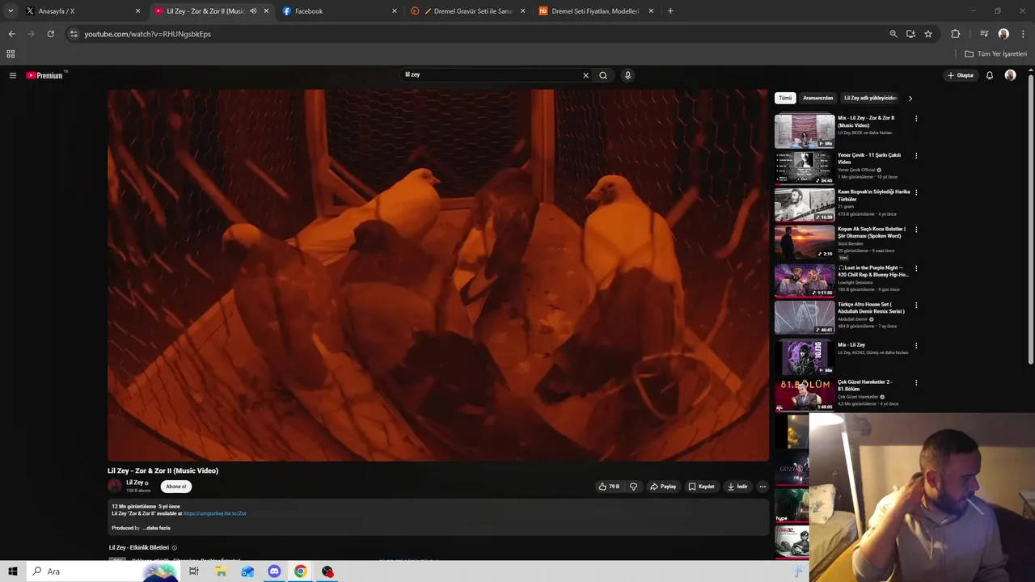Open options for Mix - Lil Zey
1035x582 pixels.
916,346
